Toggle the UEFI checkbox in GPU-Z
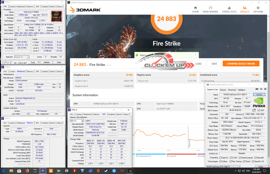Viewport: 270px width, 174px height. tap(259, 110)
